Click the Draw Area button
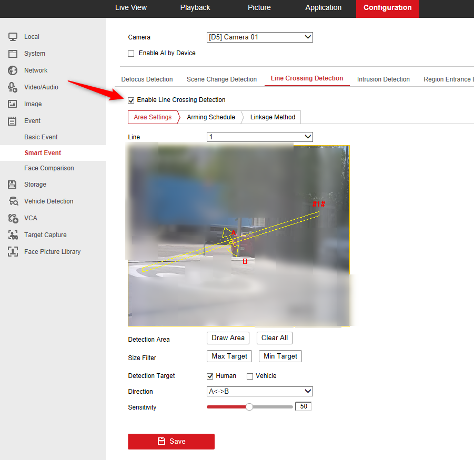 [x=228, y=338]
